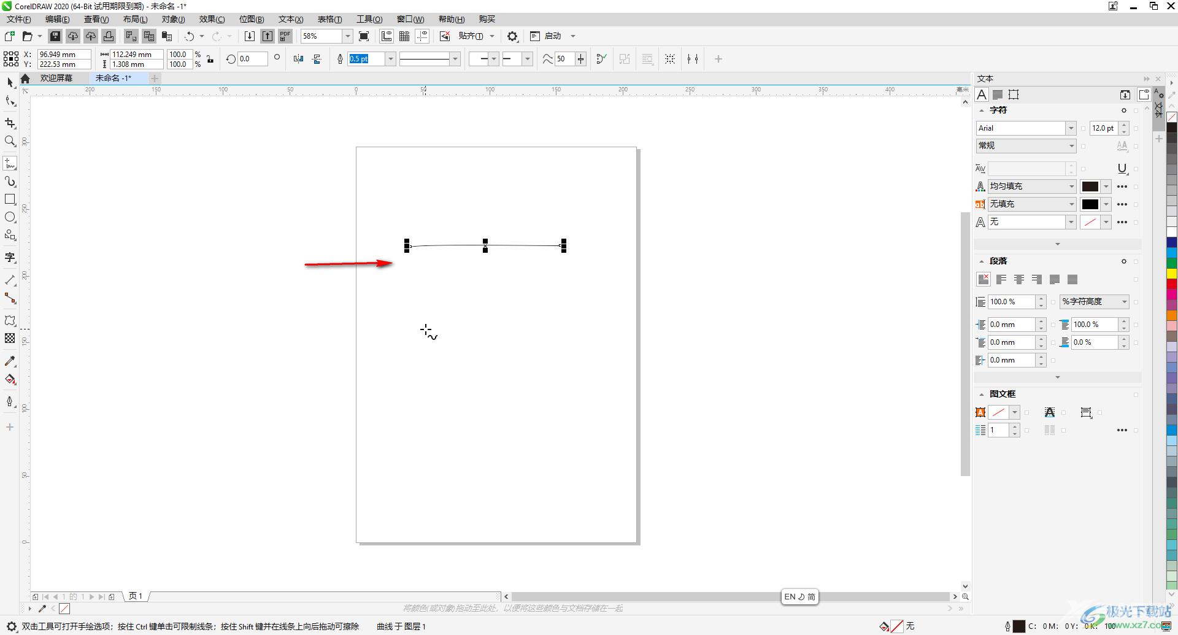Open the zoom level dropdown
Image resolution: width=1178 pixels, height=635 pixels.
point(347,36)
